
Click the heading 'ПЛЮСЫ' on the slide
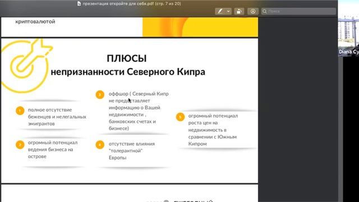(127, 58)
